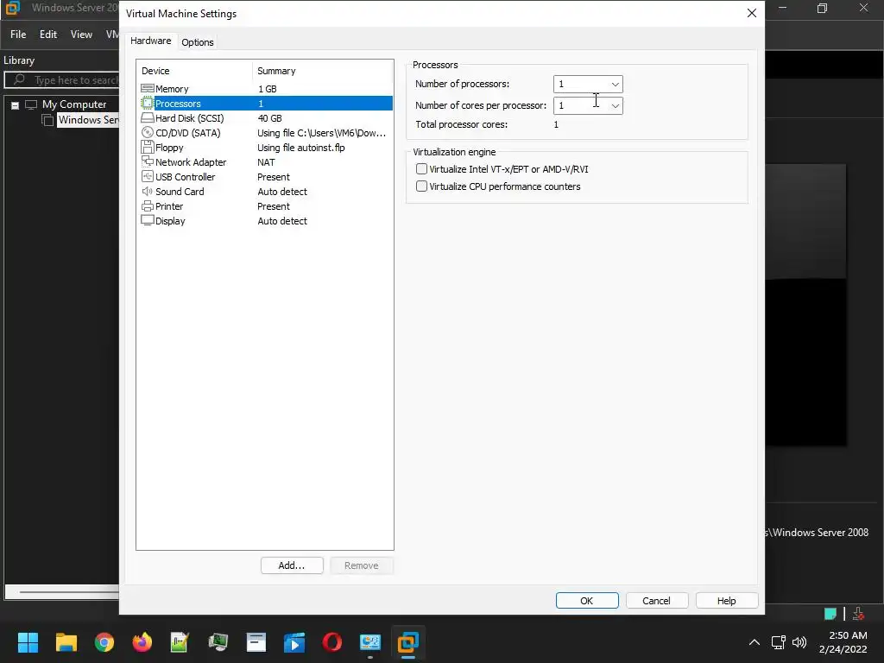Open VMware Workstation taskbar icon
The image size is (884, 663).
coord(408,642)
